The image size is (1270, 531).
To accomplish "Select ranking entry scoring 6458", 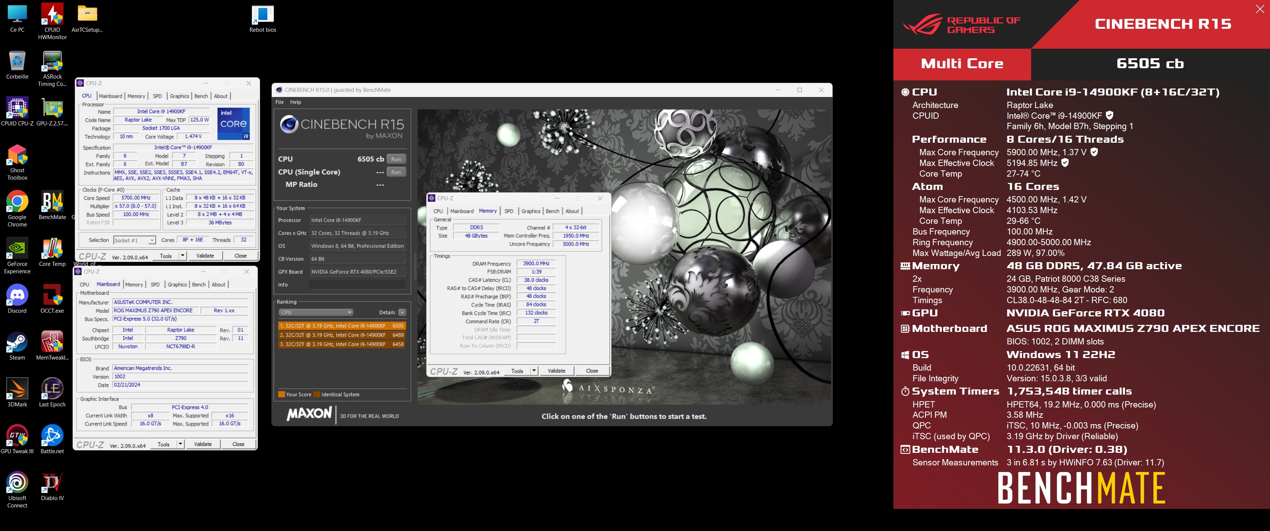I will [341, 344].
